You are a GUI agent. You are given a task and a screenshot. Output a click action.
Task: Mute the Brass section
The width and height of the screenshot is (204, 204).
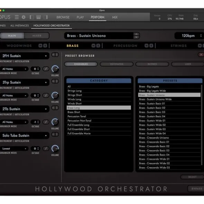[93, 46]
